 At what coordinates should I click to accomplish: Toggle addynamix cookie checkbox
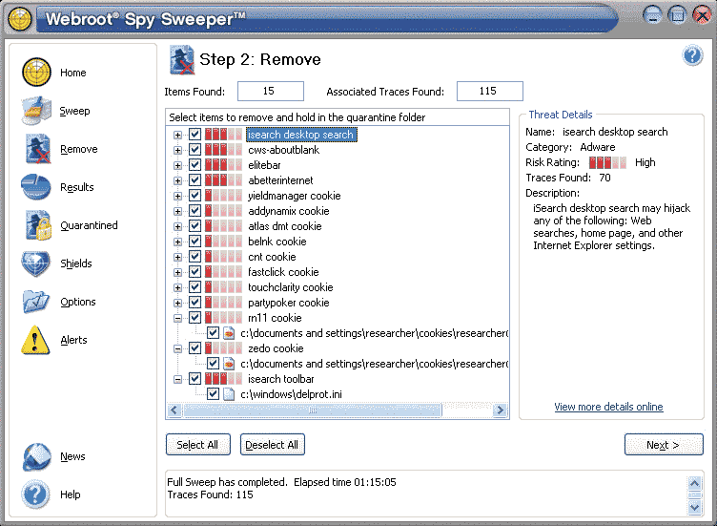tap(195, 211)
